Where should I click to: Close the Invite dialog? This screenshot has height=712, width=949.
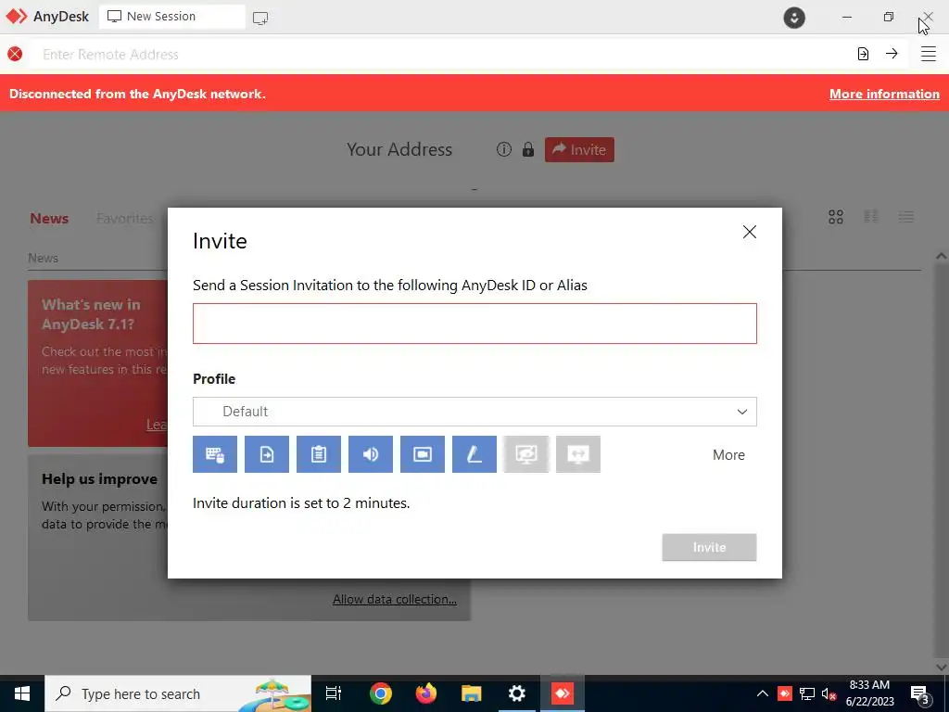pyautogui.click(x=749, y=232)
